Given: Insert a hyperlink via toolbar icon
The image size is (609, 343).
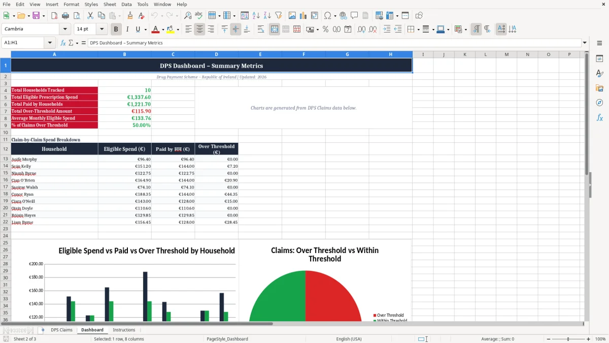Looking at the screenshot, I should 343,16.
